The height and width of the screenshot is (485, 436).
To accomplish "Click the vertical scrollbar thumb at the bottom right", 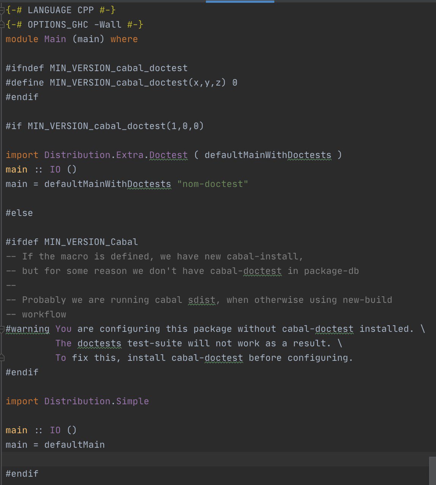I will [432, 471].
